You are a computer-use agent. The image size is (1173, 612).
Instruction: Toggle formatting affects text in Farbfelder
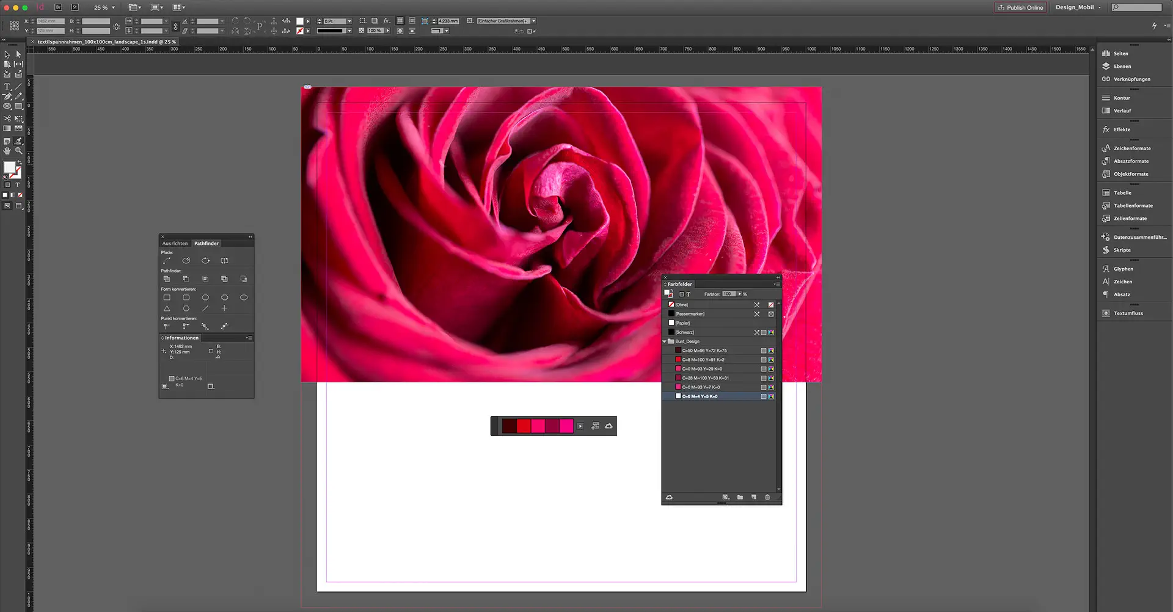click(x=689, y=294)
